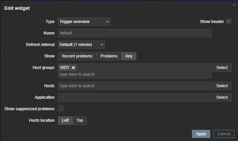
Task: Switch Hosts location to Top
Action: (x=80, y=120)
